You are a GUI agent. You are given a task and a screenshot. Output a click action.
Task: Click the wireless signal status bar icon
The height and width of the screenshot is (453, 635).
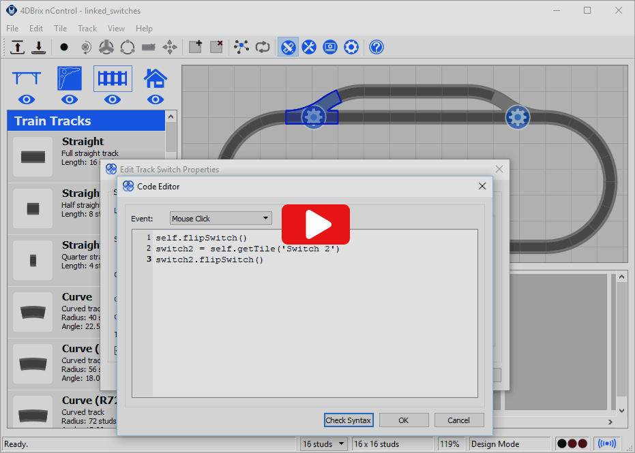[x=606, y=443]
